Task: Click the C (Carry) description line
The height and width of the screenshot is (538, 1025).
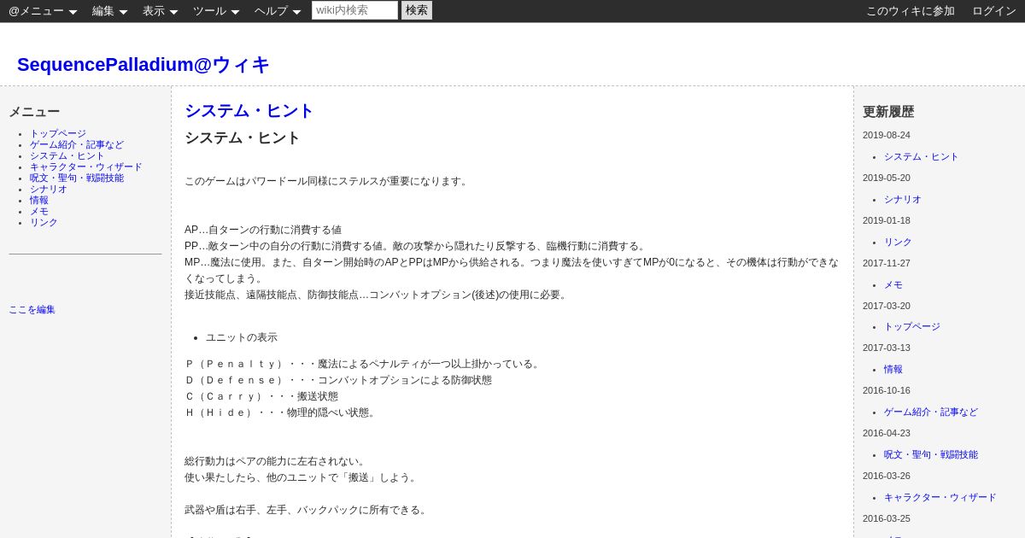Action: pos(261,396)
